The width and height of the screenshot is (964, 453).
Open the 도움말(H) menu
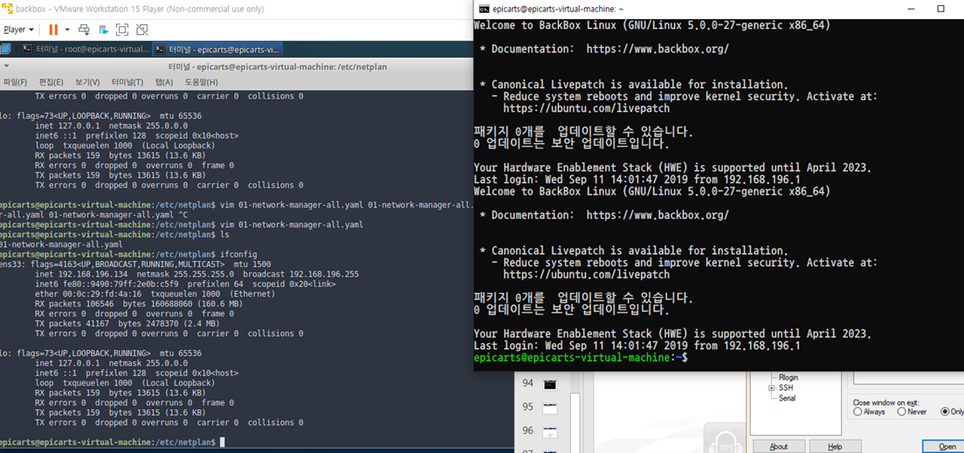point(201,82)
